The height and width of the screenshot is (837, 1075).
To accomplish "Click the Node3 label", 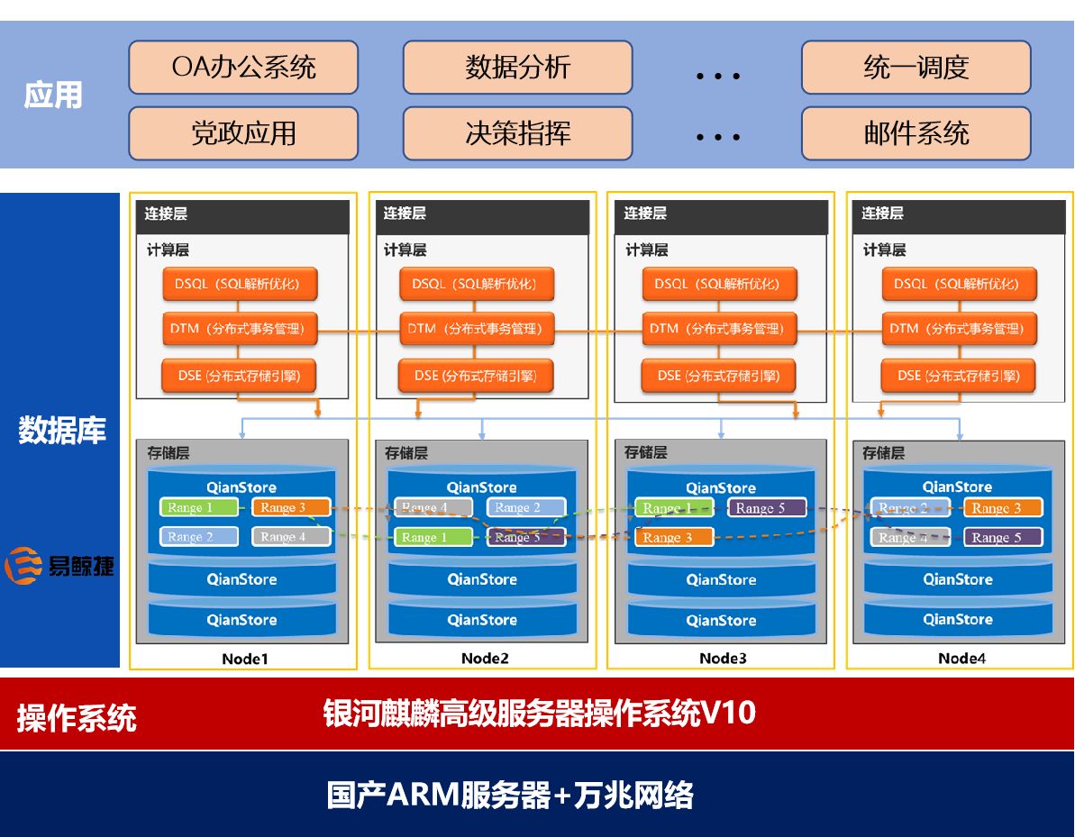I will 723,658.
